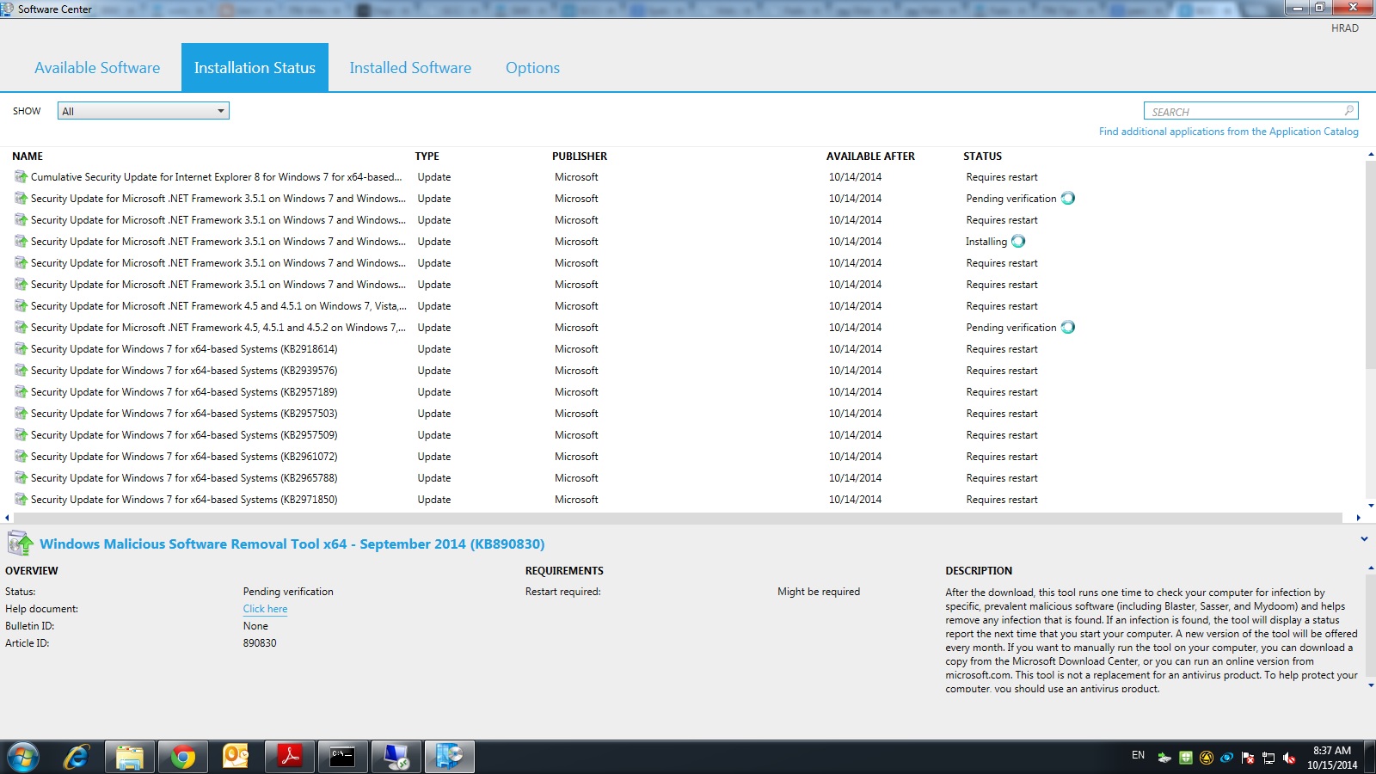Click the horizontal scrollbar right arrow

[1358, 518]
